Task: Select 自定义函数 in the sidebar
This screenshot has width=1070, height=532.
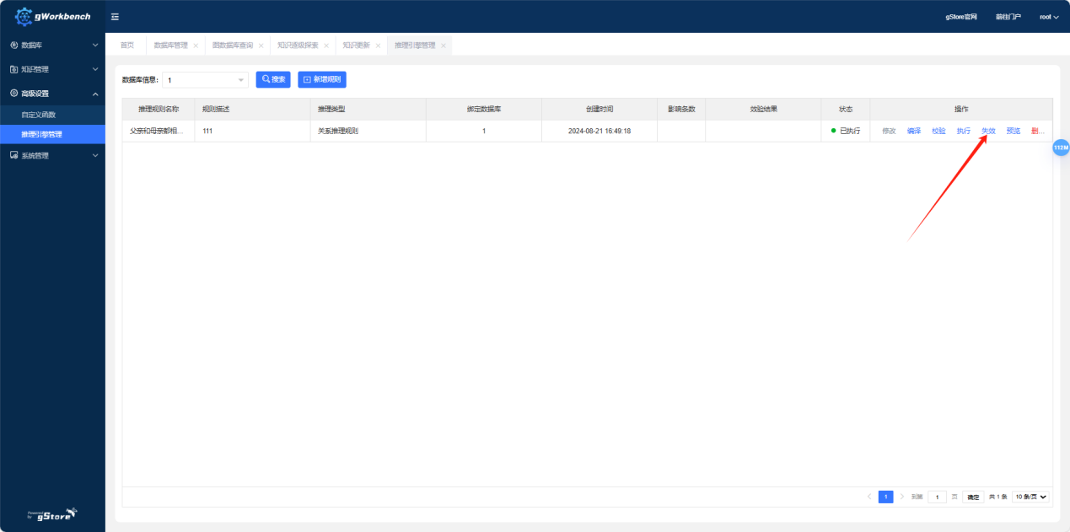Action: coord(39,114)
